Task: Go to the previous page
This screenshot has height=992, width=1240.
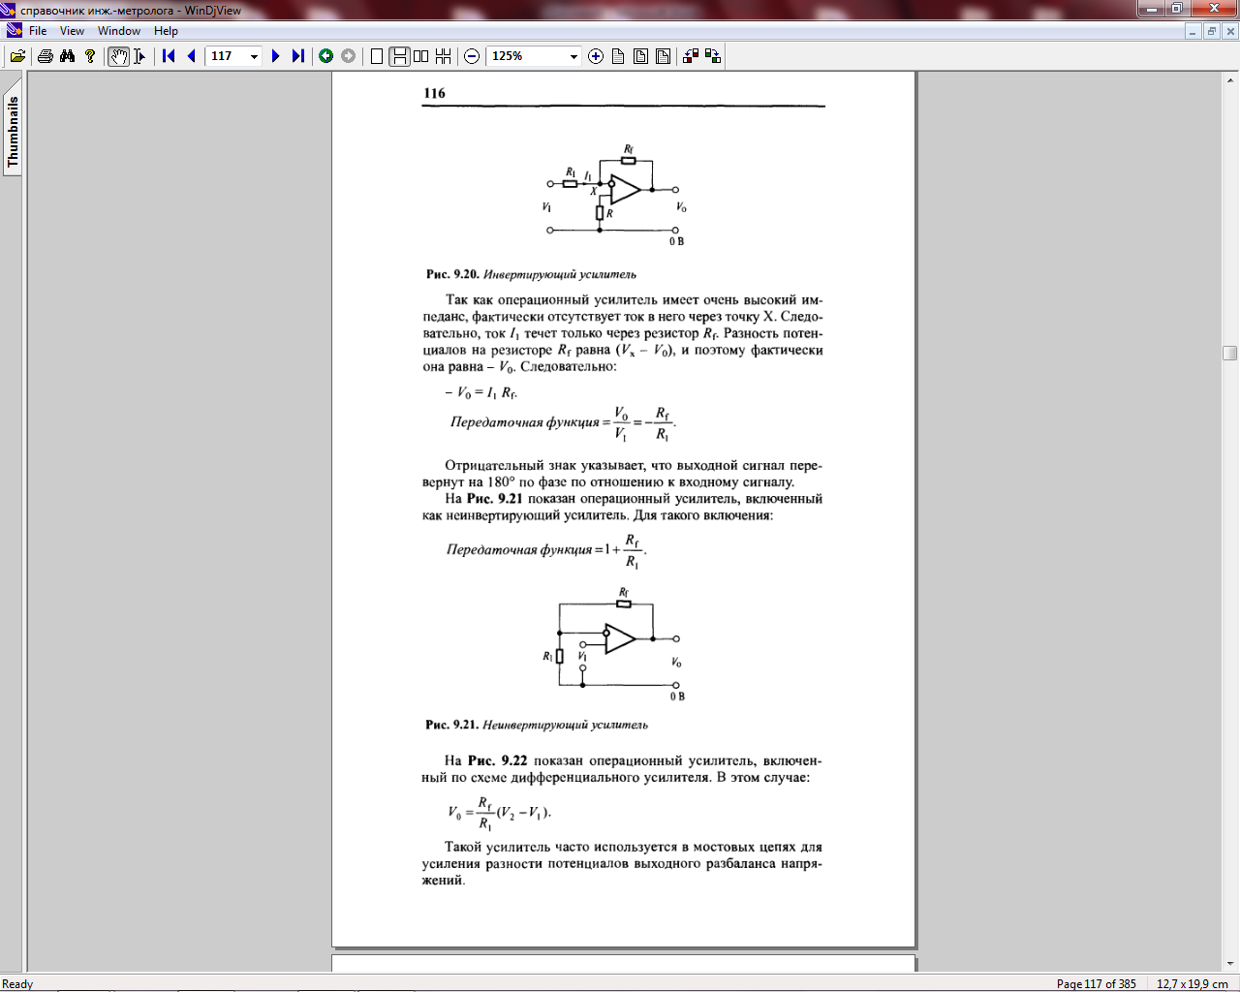Action: coord(191,56)
